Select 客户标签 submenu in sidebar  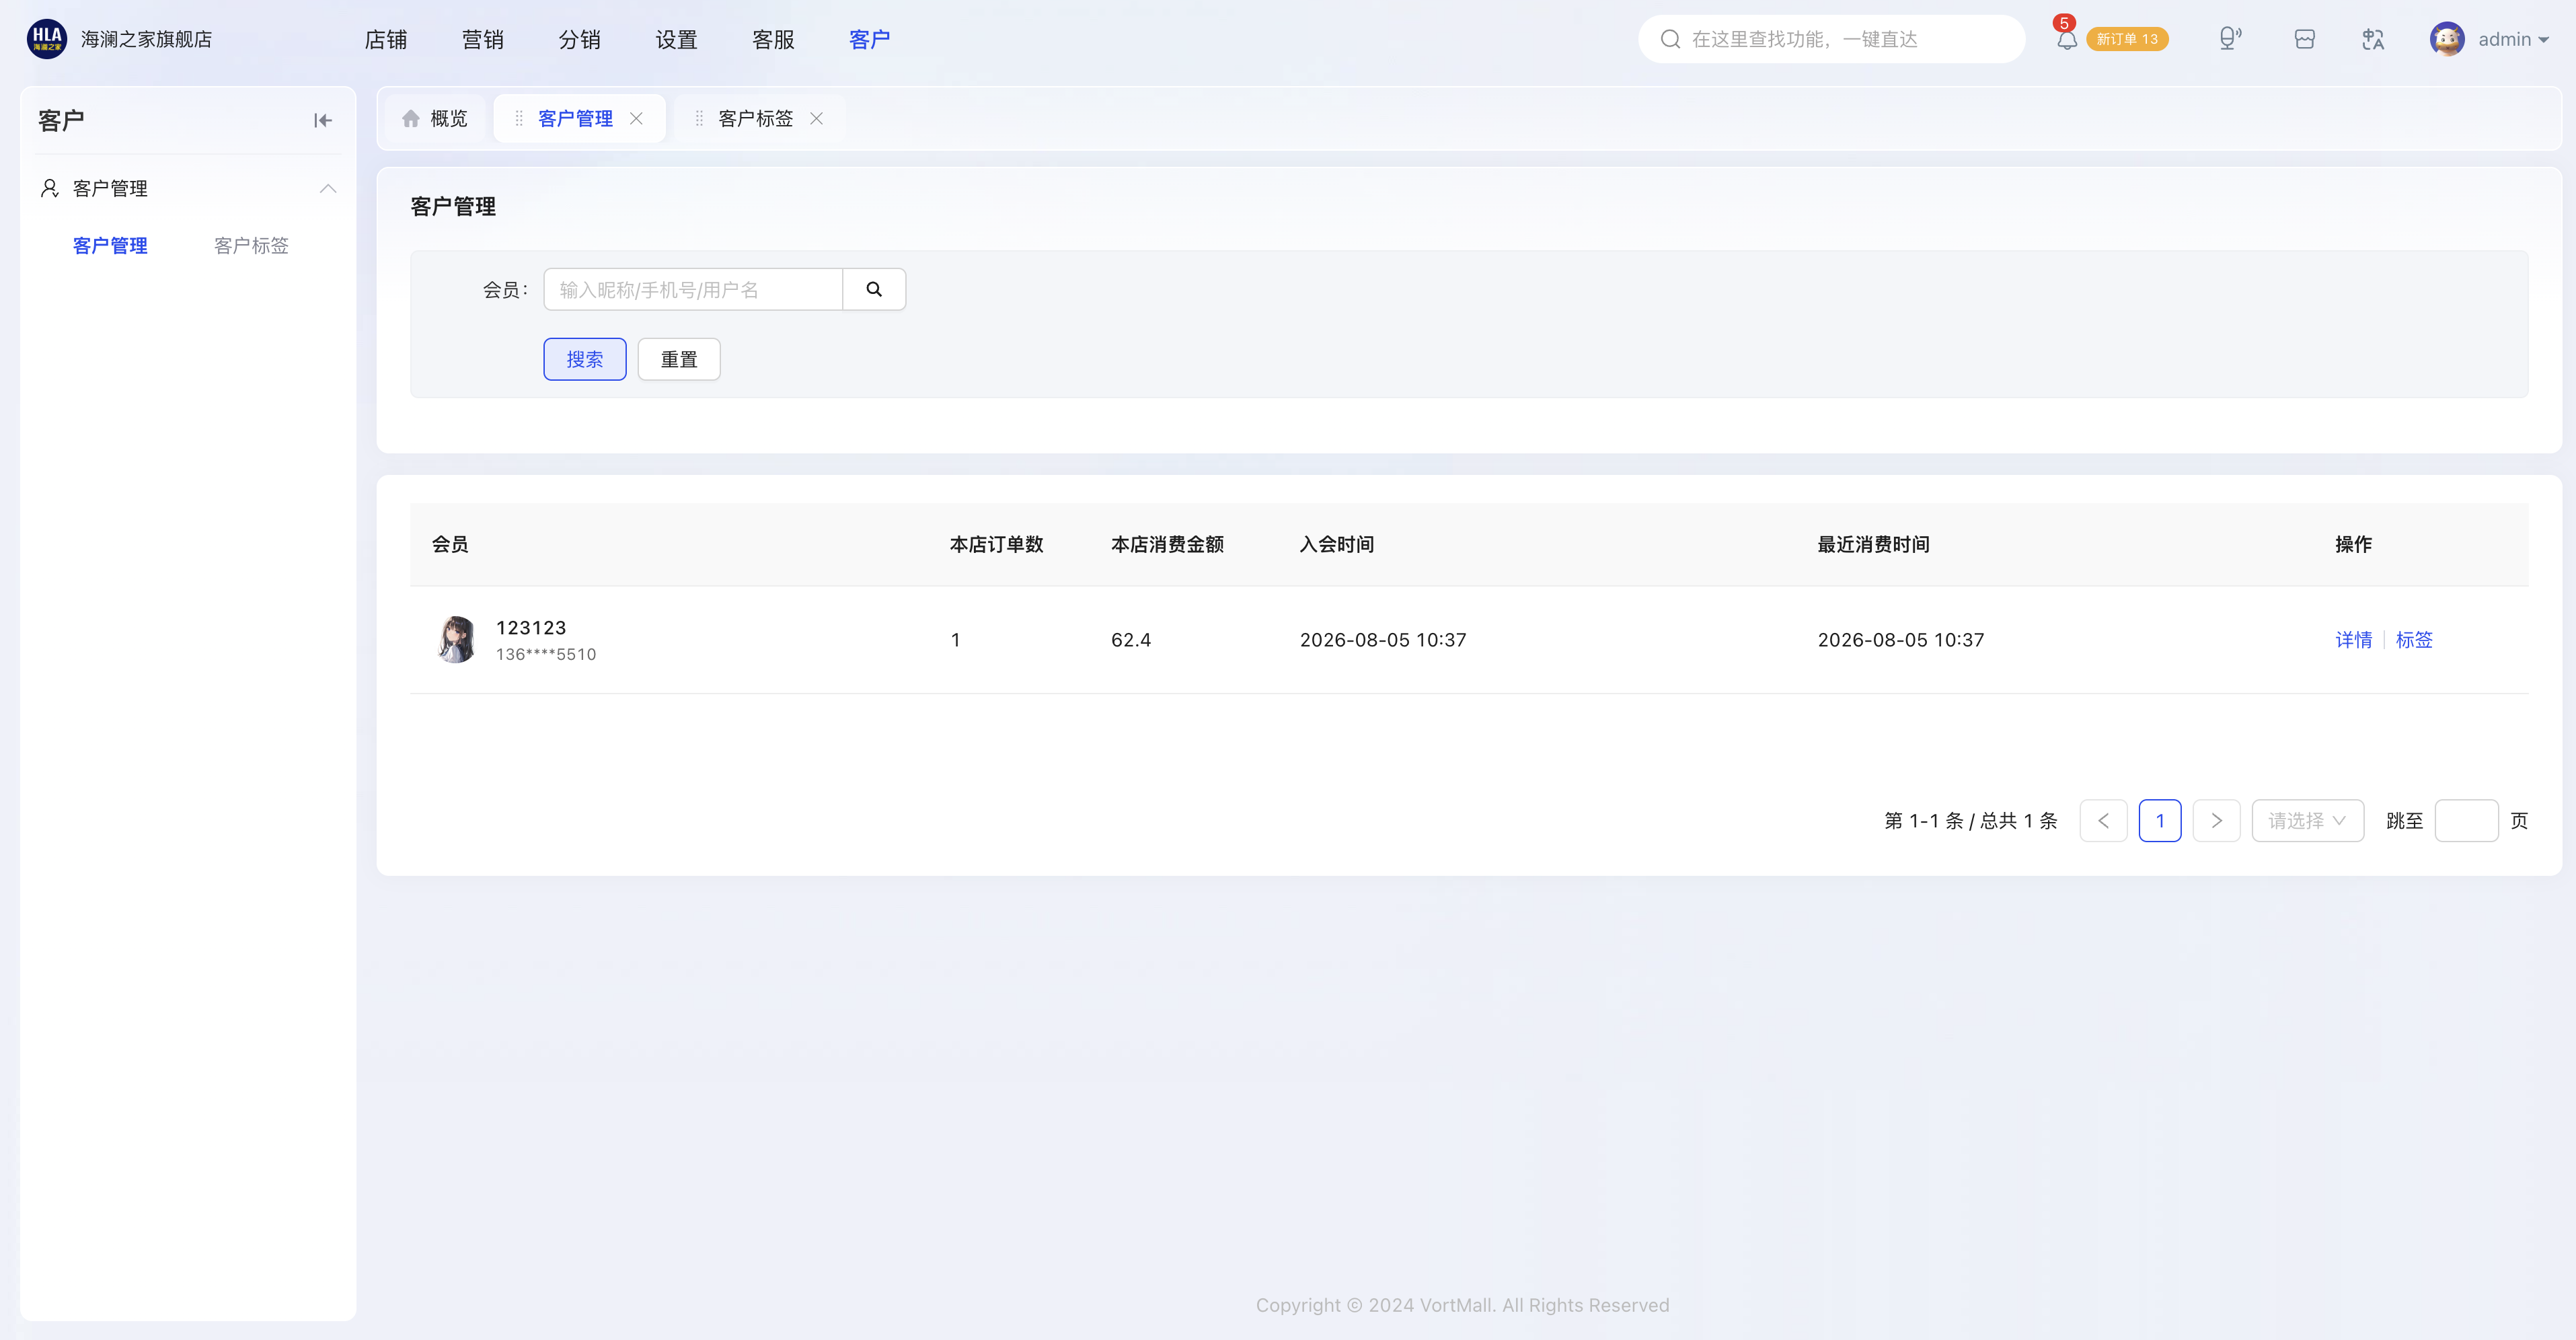[x=251, y=245]
